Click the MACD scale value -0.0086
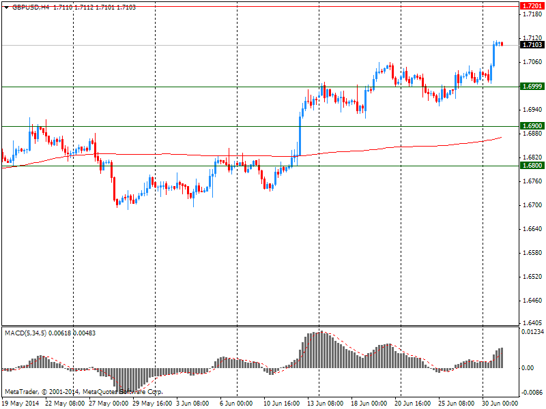The width and height of the screenshot is (546, 409). pyautogui.click(x=532, y=393)
